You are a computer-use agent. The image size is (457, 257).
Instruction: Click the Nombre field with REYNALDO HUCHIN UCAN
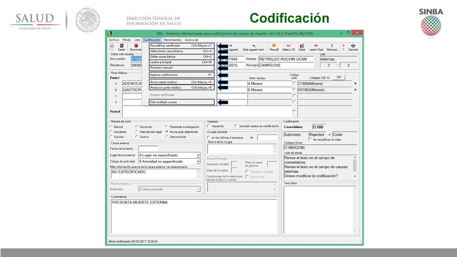(x=286, y=59)
